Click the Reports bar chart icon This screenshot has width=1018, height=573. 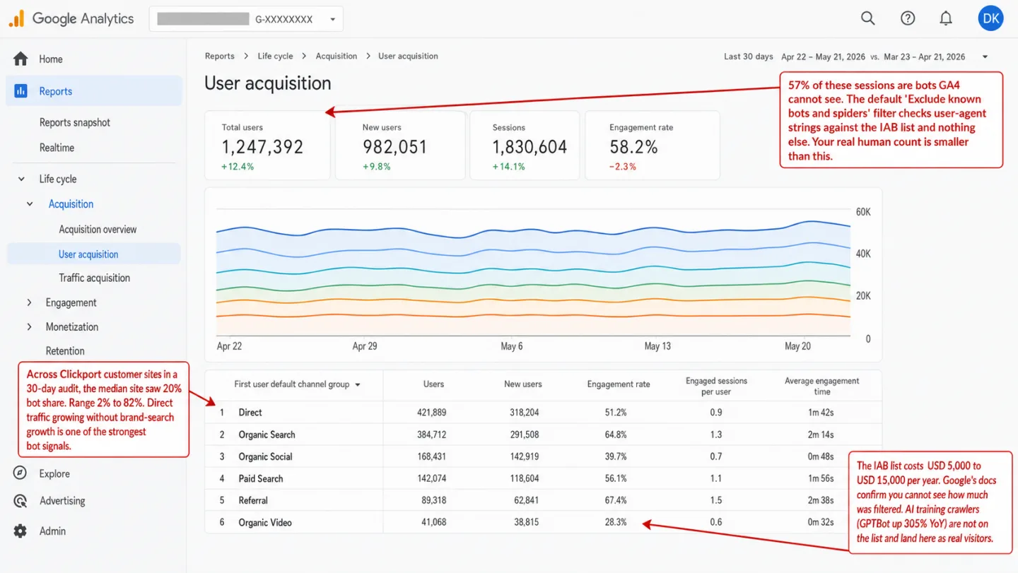point(21,91)
